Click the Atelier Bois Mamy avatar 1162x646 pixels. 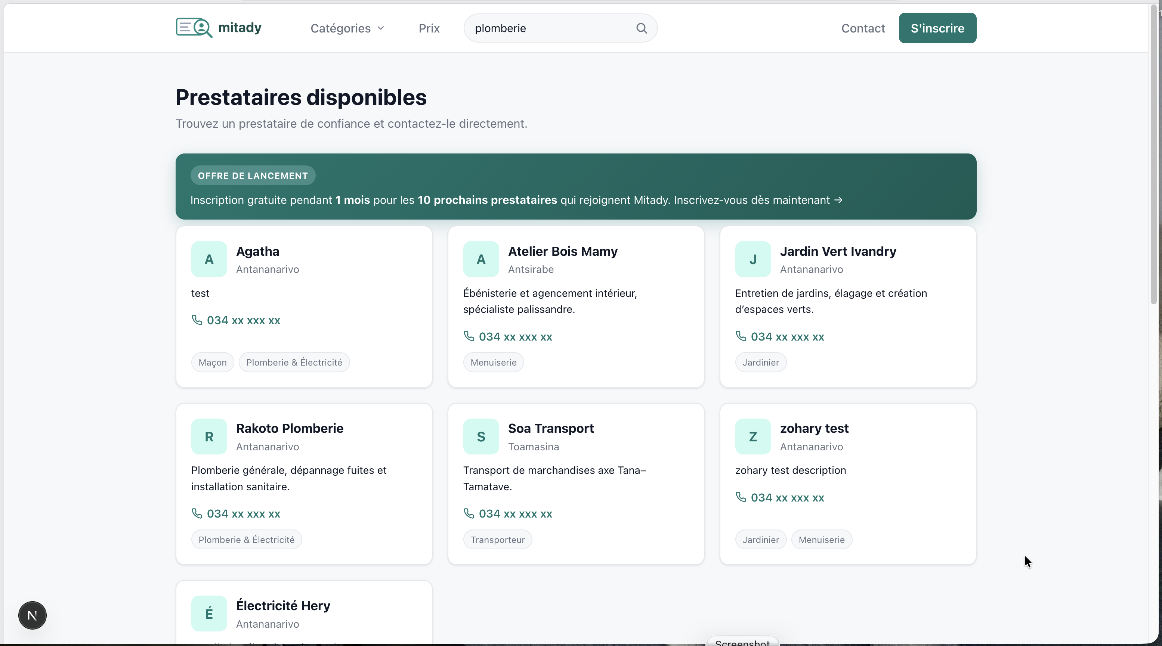[x=481, y=259]
